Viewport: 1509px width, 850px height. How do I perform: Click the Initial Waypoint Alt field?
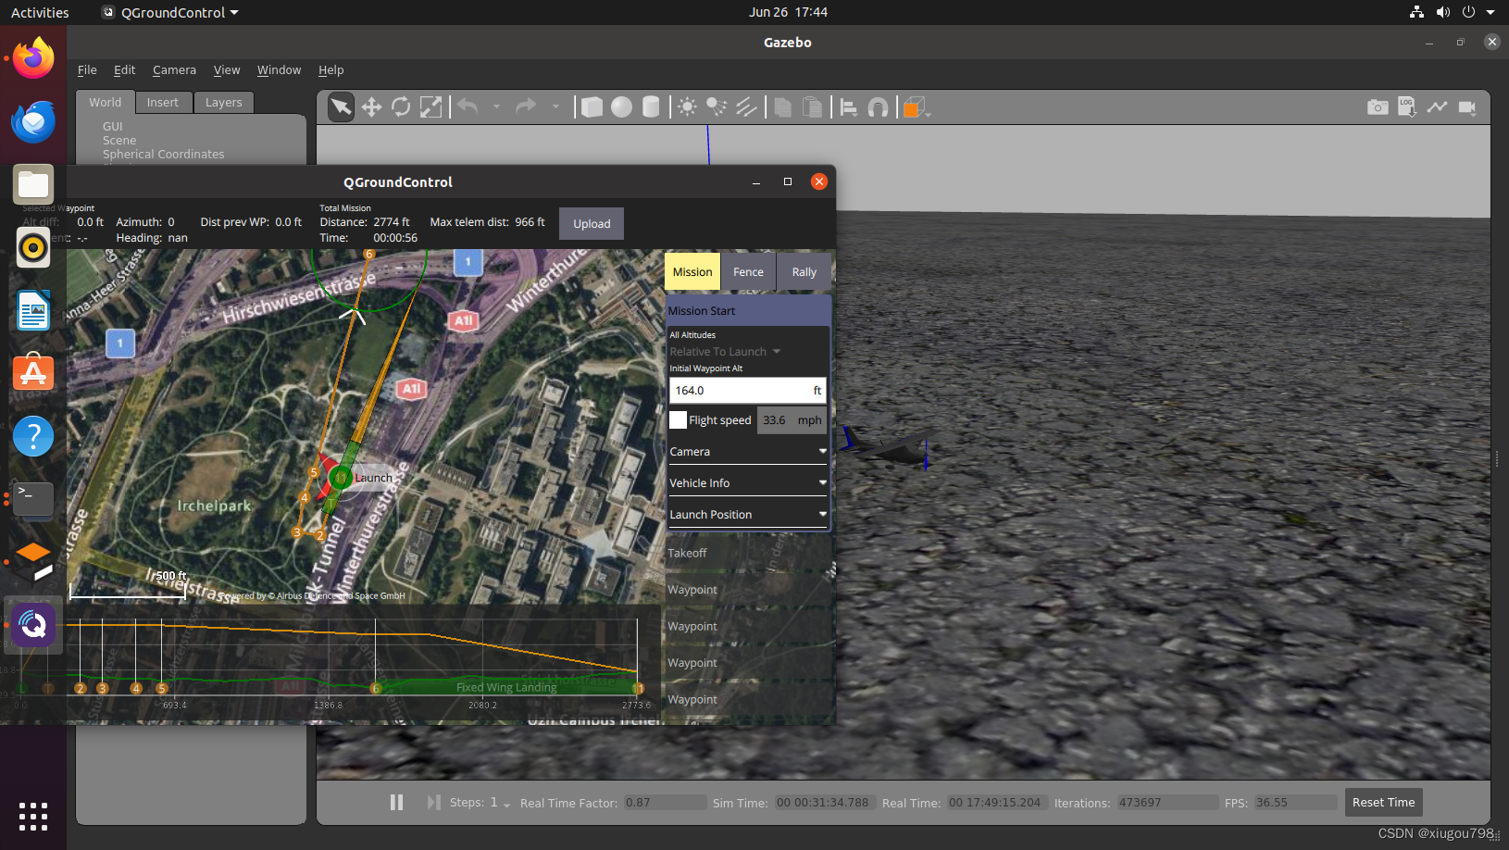click(747, 391)
